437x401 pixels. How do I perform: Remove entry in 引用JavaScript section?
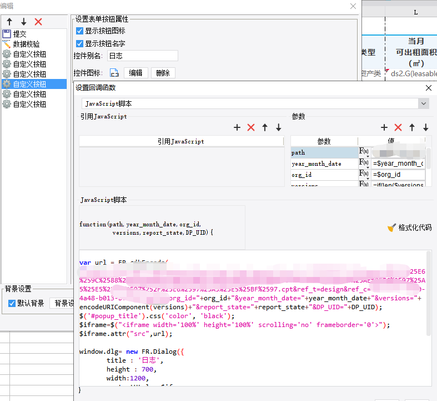(x=251, y=127)
